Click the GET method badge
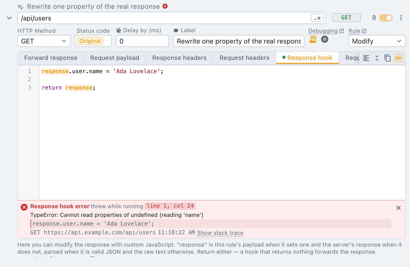Screen dimensions: 410x267 point(346,18)
